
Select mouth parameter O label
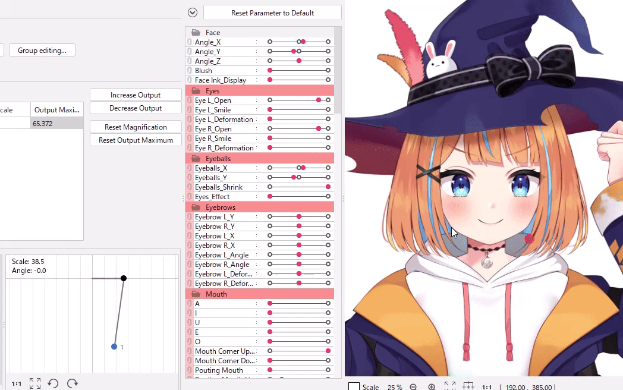(x=197, y=341)
